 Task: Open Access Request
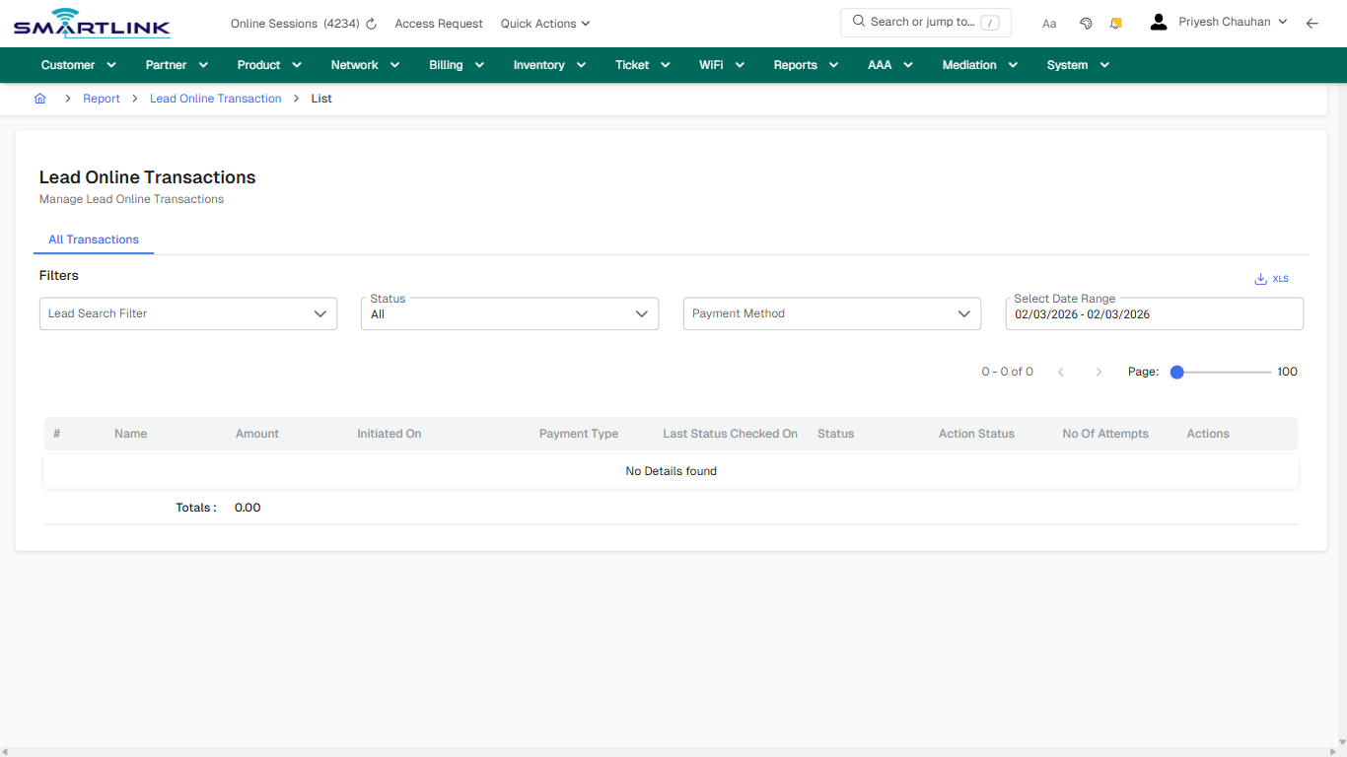[x=438, y=23]
